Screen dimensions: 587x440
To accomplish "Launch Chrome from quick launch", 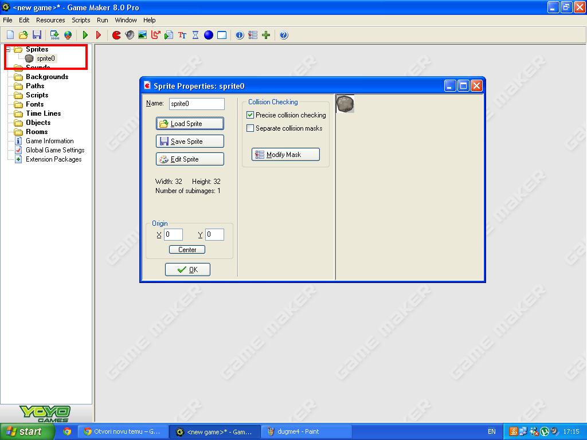I will (x=67, y=431).
